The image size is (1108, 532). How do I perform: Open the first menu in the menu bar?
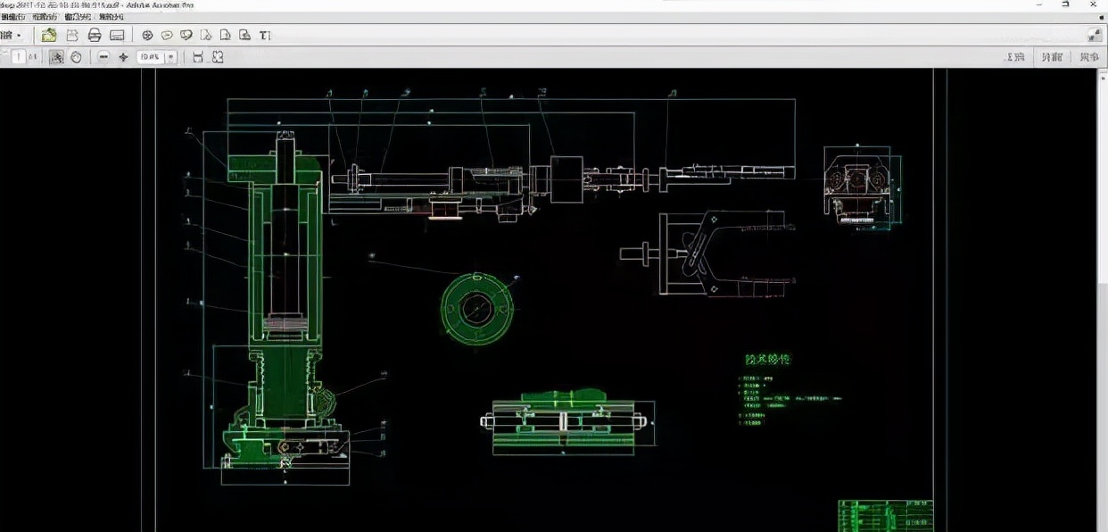pyautogui.click(x=12, y=17)
